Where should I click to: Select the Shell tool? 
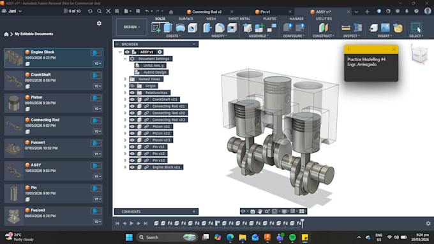click(232, 27)
